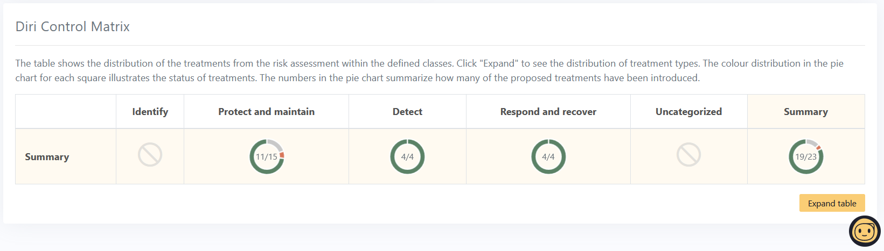The width and height of the screenshot is (884, 251).
Task: Click the red segment of the Protect chart
Action: coord(282,155)
